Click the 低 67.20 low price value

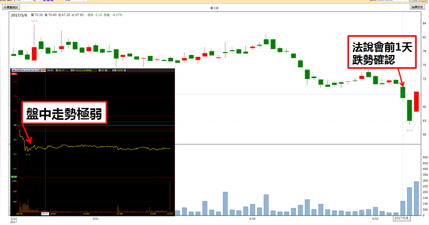tap(64, 15)
